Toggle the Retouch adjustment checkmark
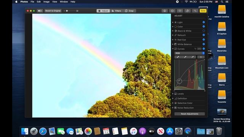The height and width of the screenshot is (137, 244). pyautogui.click(x=204, y=35)
